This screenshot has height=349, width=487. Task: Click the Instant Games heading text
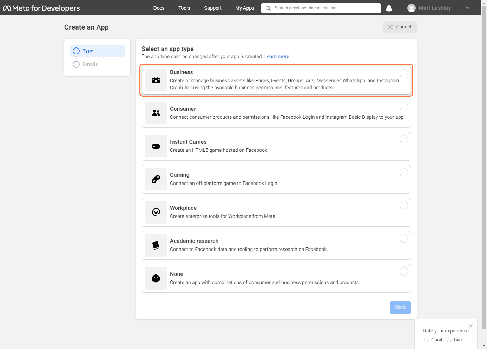[188, 142]
